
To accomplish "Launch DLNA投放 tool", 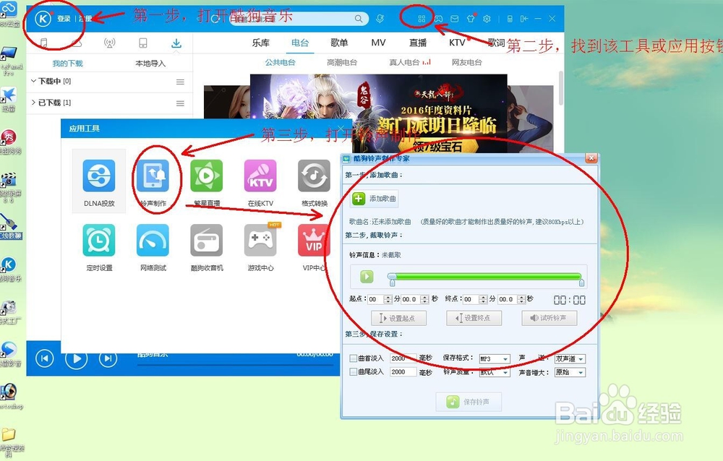I will tap(99, 181).
